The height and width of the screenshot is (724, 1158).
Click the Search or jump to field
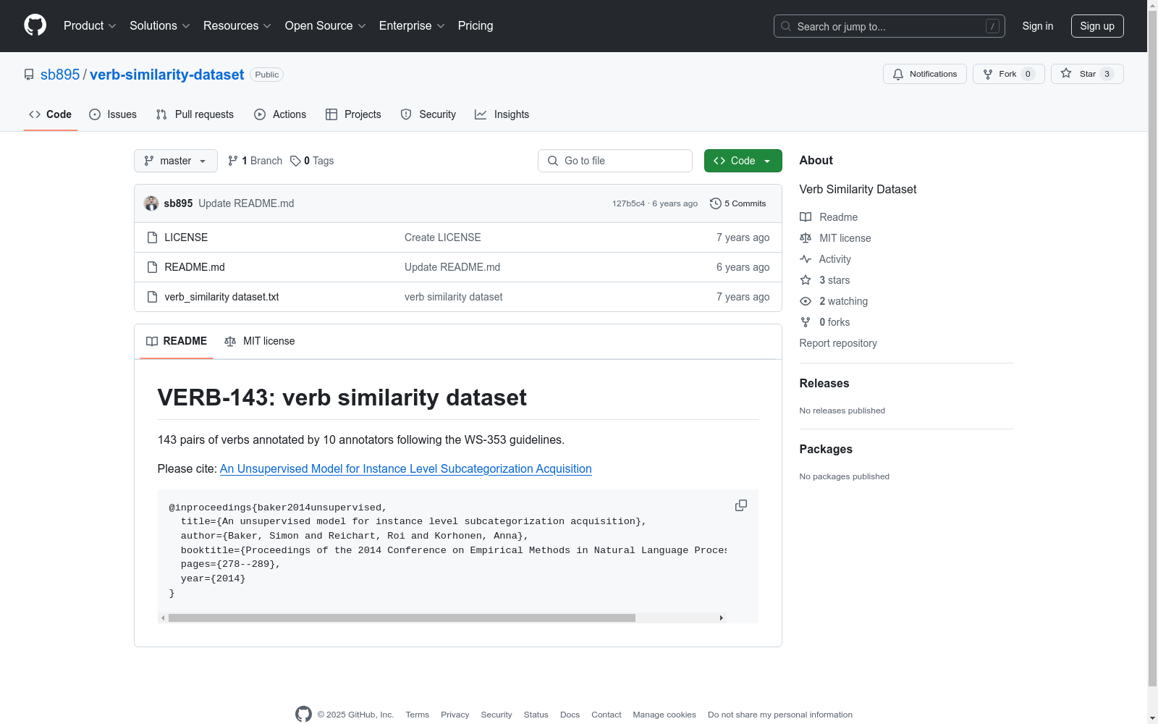pos(889,26)
